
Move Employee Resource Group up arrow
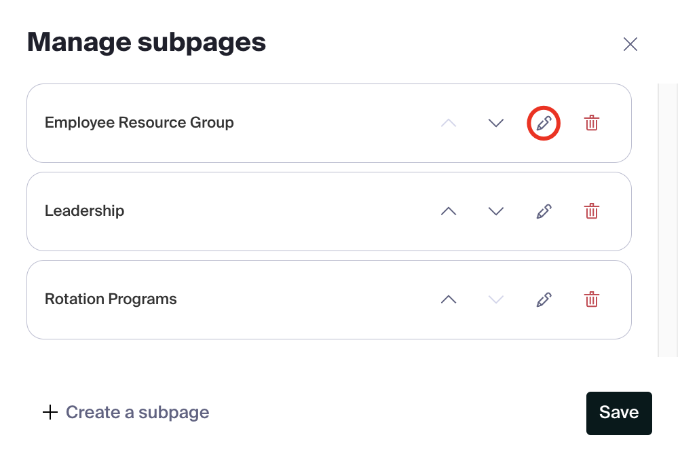(x=449, y=124)
